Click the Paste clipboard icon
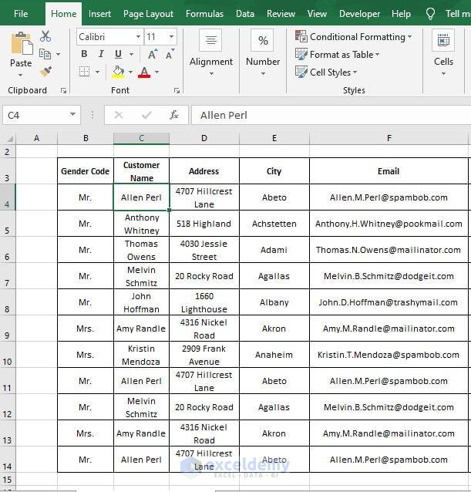Viewport: 471px width, 492px height. [22, 43]
